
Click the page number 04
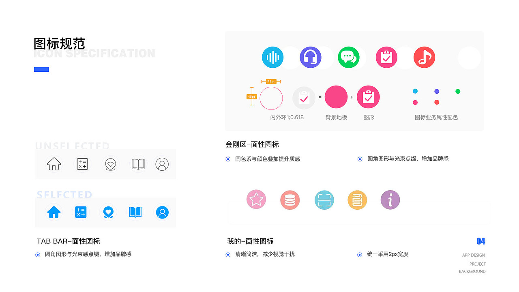pos(480,241)
